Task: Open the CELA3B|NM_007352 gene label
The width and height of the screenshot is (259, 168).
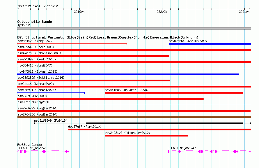Action: (31, 148)
